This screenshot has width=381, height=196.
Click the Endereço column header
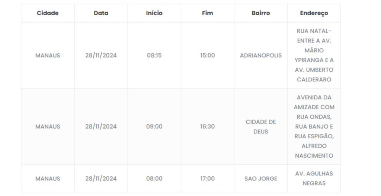click(x=314, y=13)
